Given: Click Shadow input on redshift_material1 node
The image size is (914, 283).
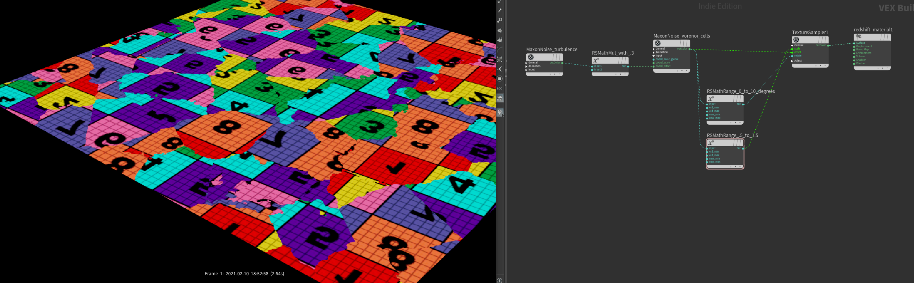Looking at the screenshot, I should point(854,60).
